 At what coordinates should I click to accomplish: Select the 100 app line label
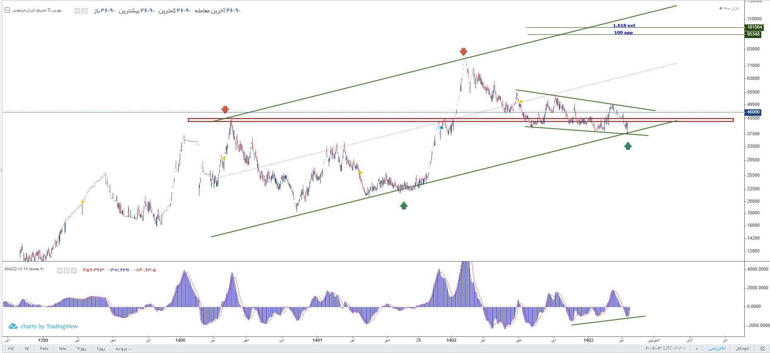(x=623, y=32)
